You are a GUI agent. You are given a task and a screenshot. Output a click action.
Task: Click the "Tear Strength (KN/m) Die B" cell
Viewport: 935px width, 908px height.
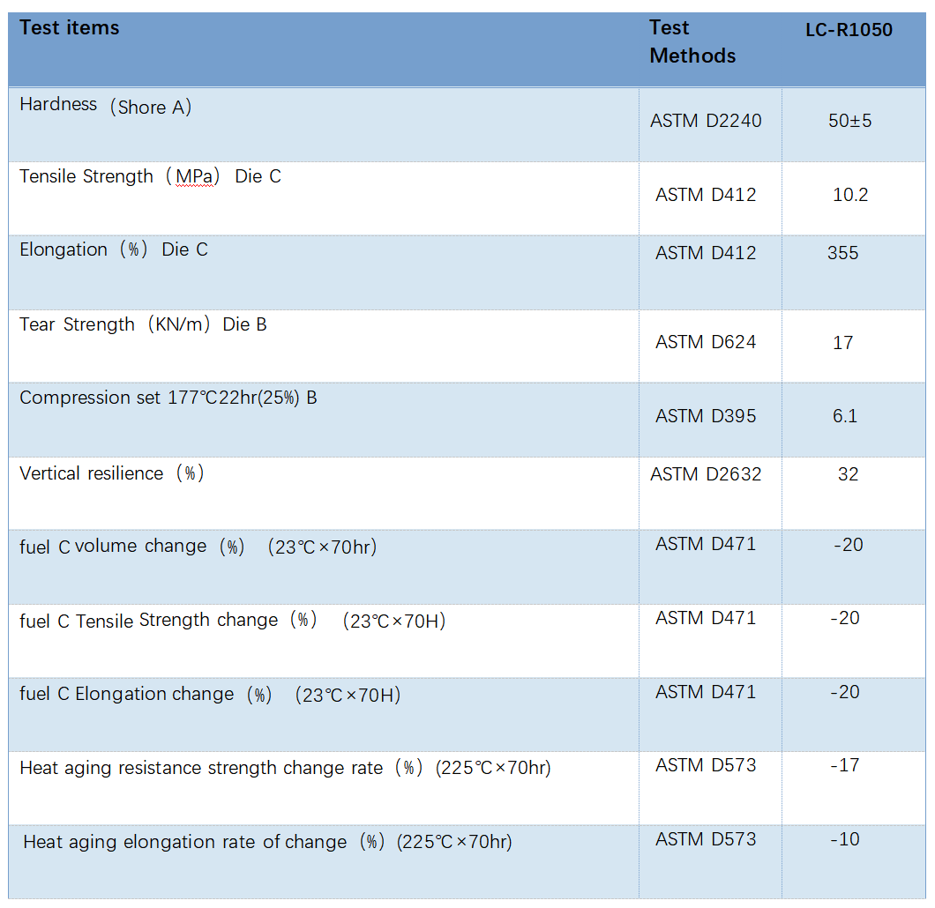pos(143,325)
